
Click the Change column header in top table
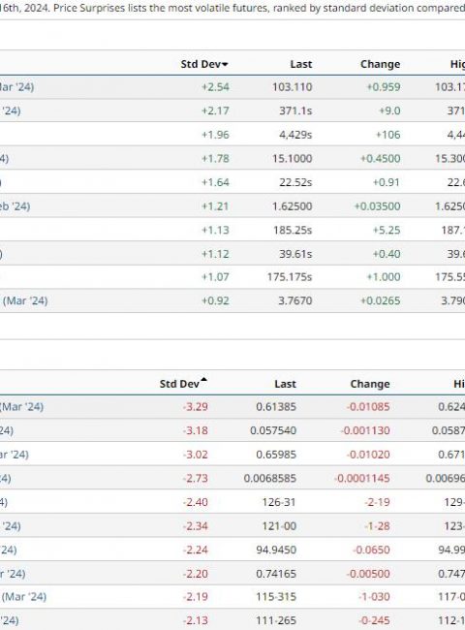380,64
